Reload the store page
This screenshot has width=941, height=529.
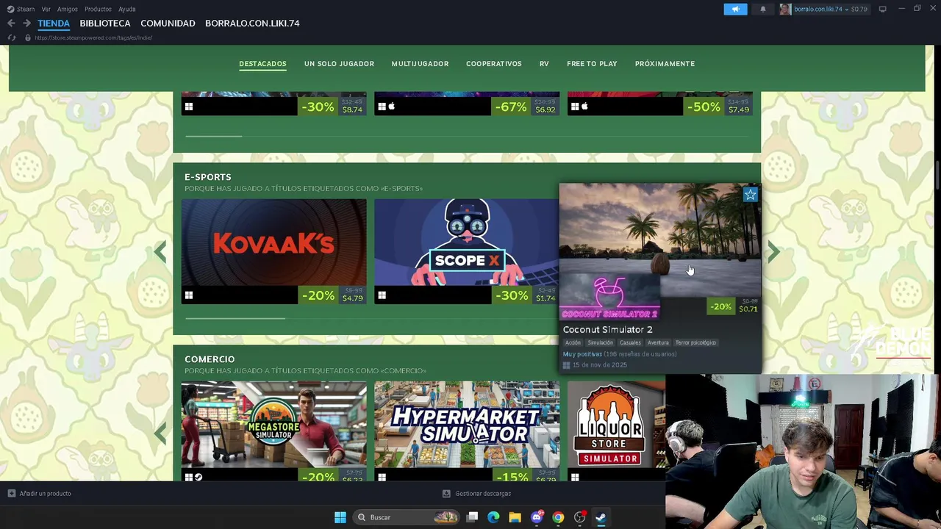pyautogui.click(x=12, y=37)
